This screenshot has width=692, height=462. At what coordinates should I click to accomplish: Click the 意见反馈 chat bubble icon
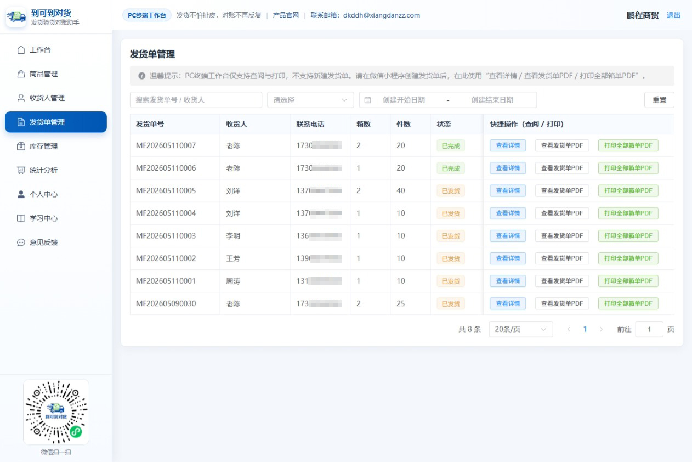(x=21, y=243)
